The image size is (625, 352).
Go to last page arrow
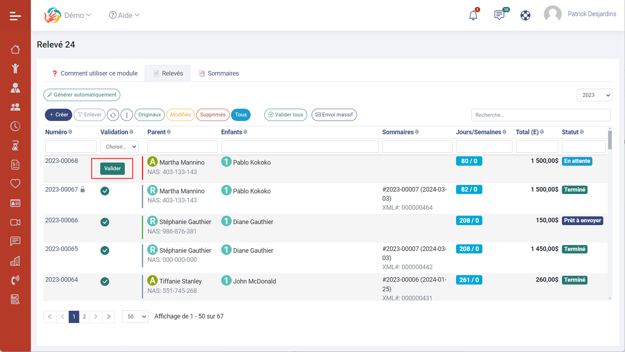click(109, 316)
